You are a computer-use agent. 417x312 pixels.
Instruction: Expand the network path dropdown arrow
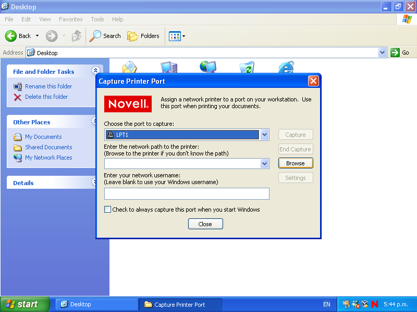point(264,164)
